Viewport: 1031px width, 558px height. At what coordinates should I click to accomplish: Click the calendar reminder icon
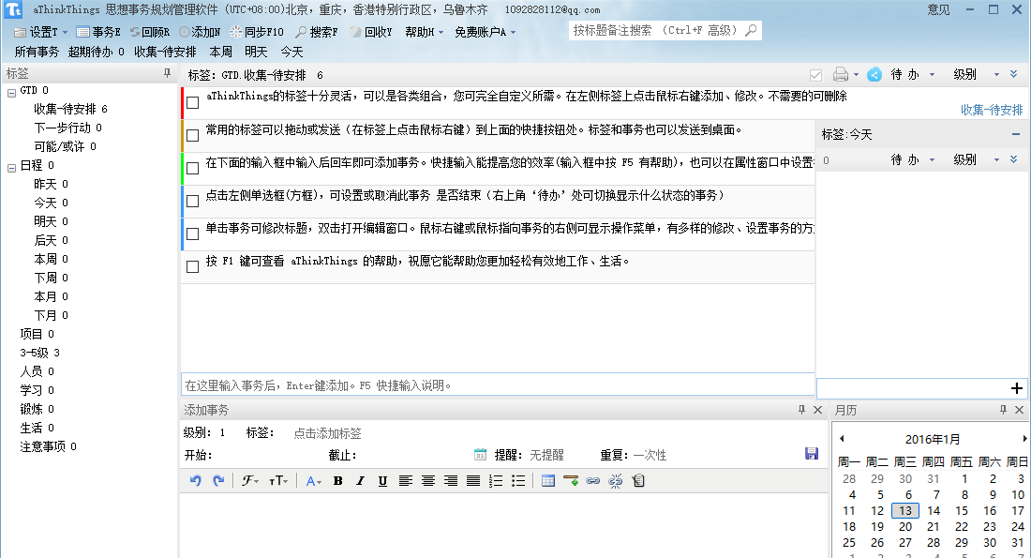coord(480,455)
